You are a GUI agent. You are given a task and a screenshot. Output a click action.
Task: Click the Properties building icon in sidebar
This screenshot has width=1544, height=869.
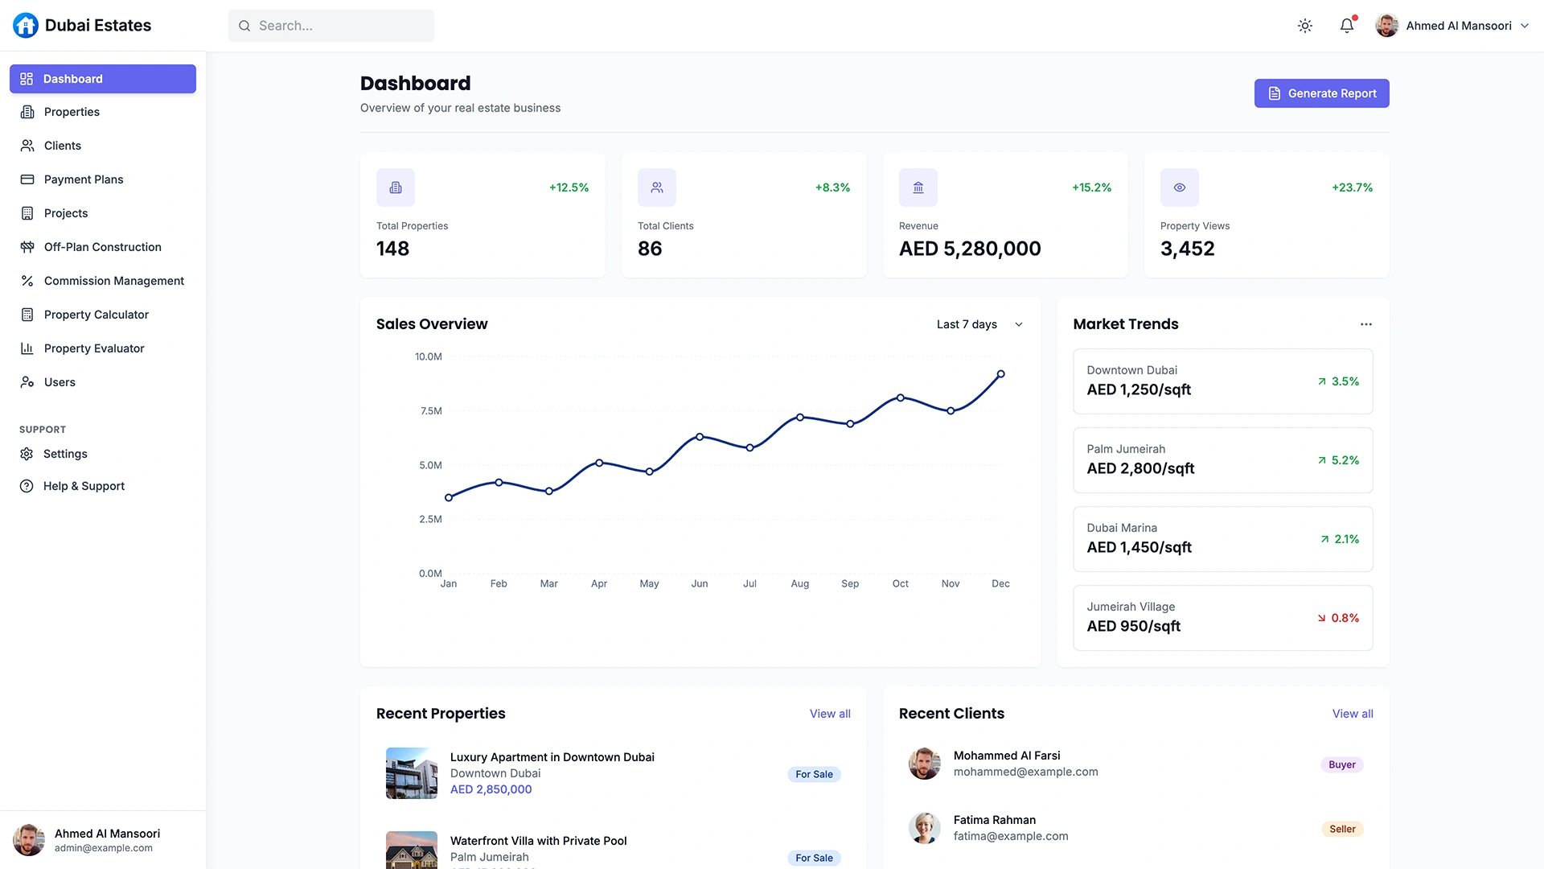pos(27,112)
